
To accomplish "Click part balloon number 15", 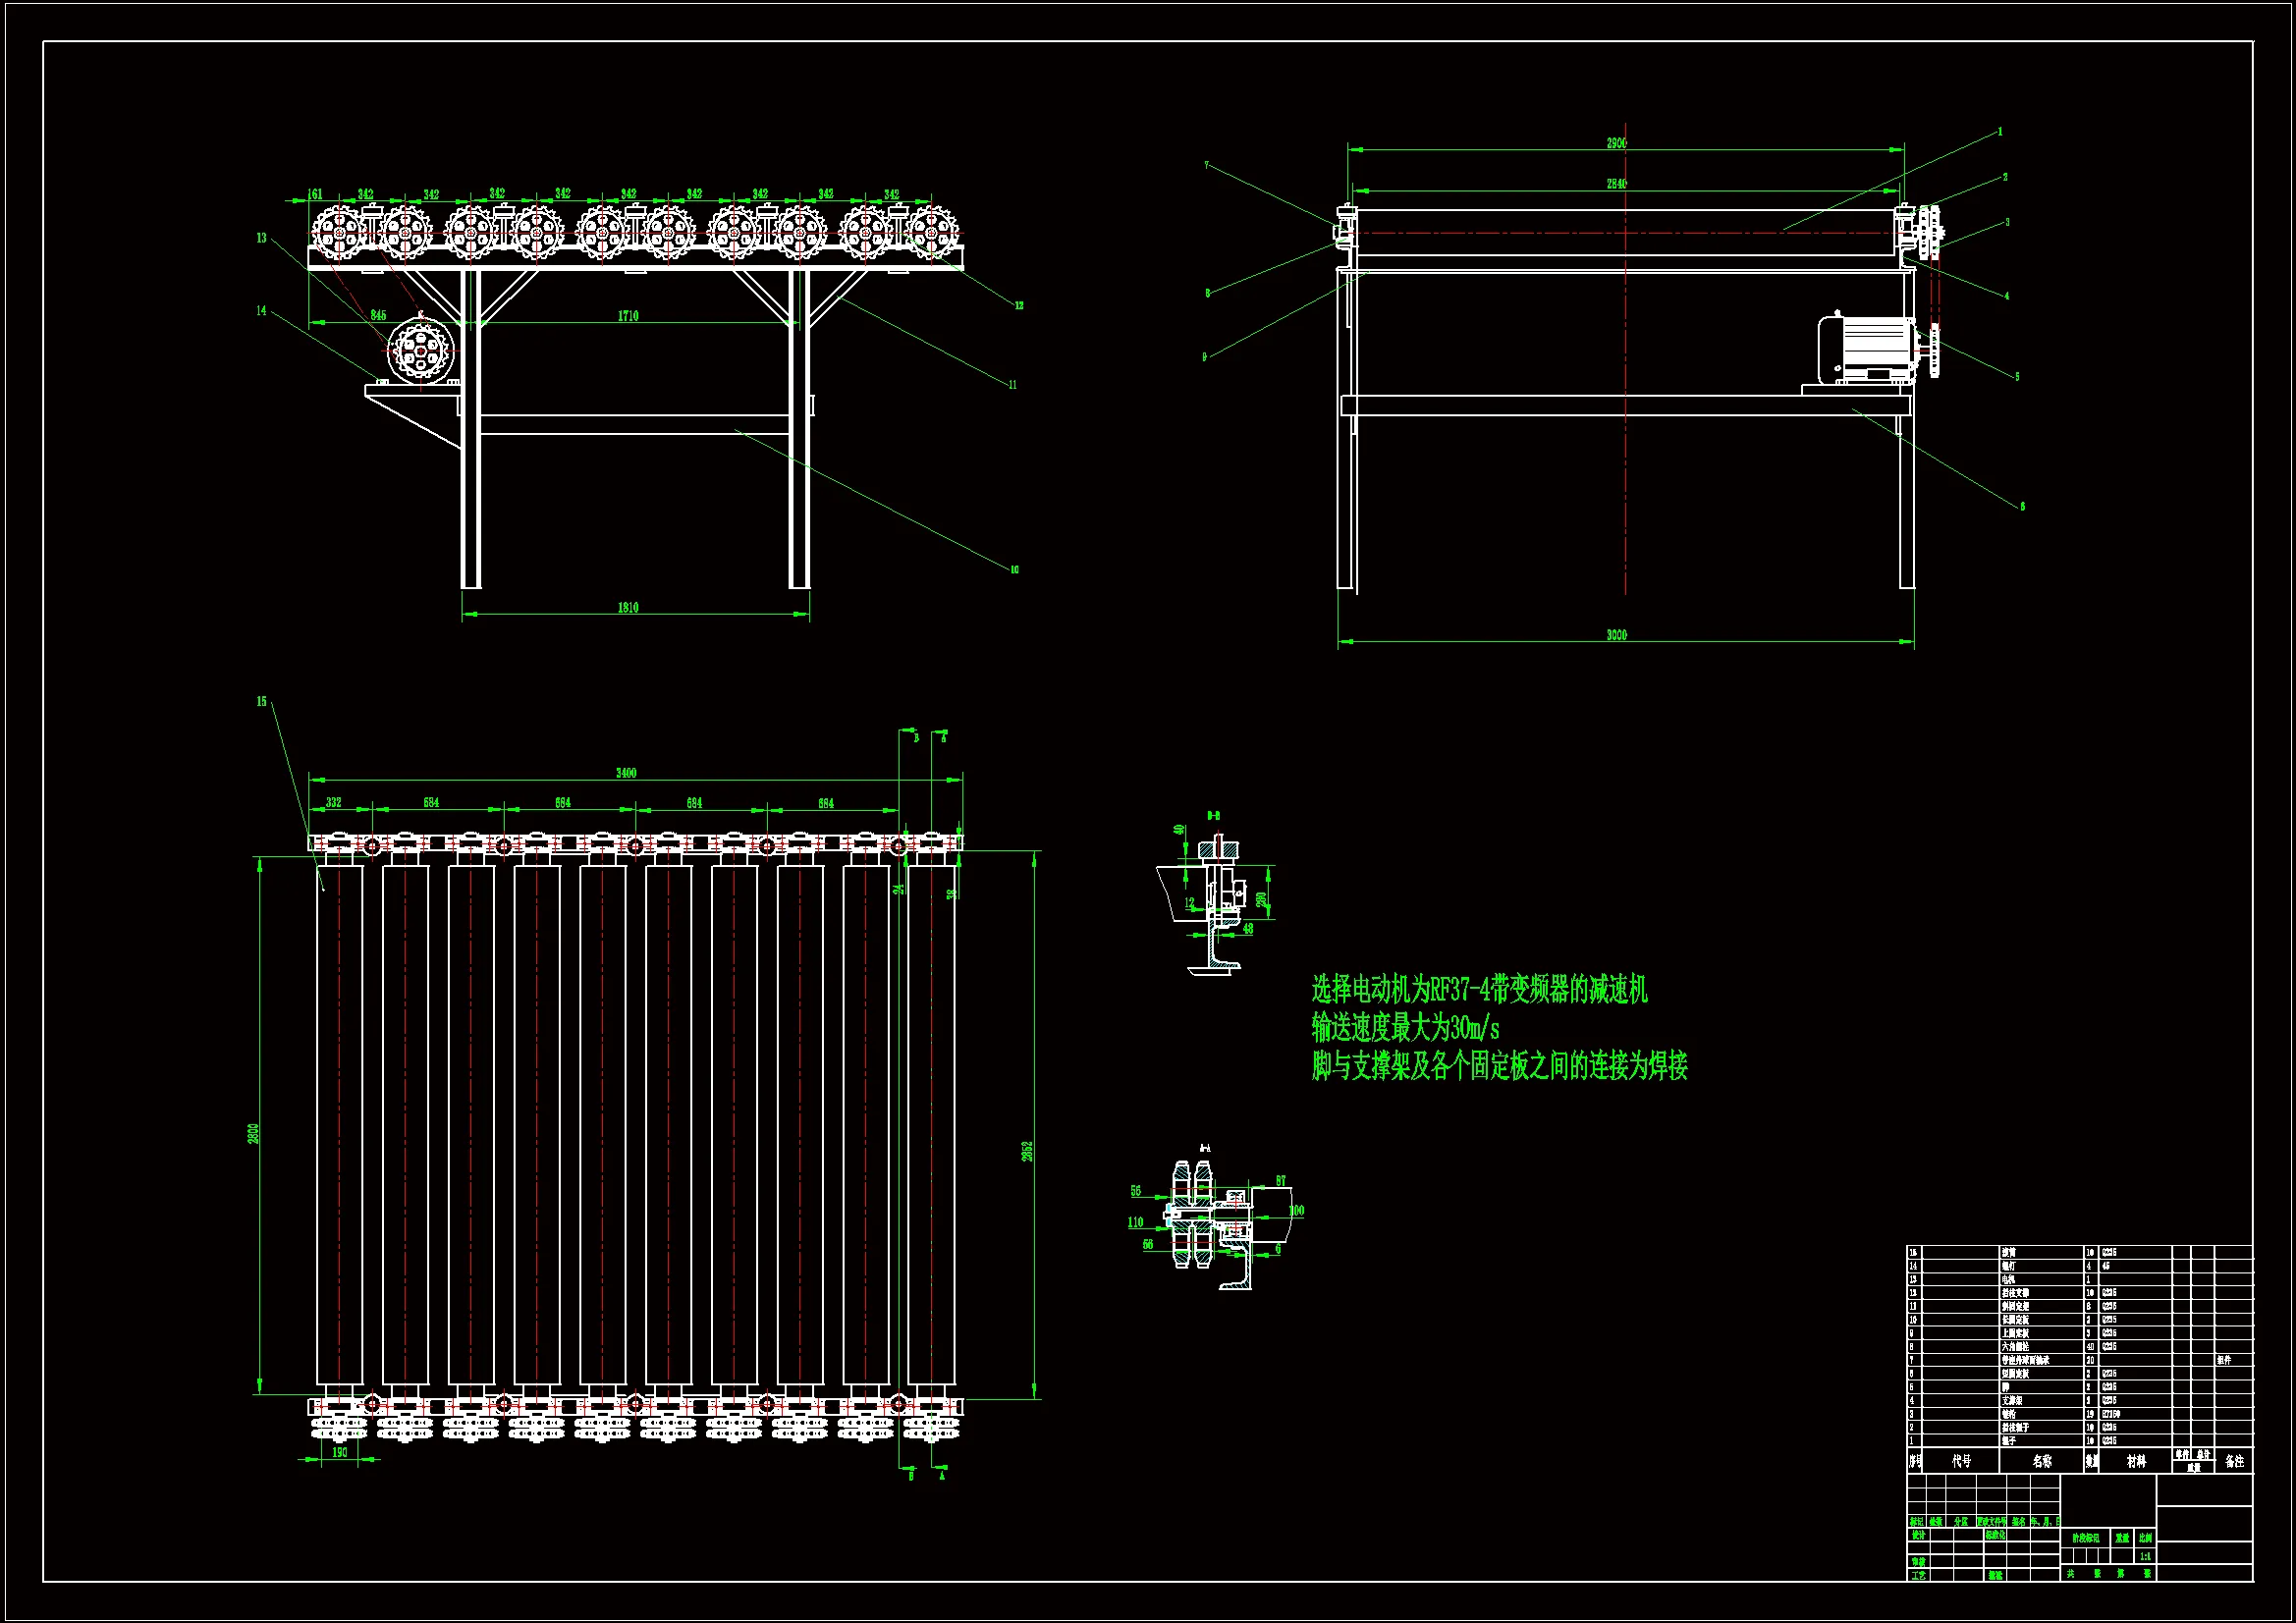I will click(262, 702).
